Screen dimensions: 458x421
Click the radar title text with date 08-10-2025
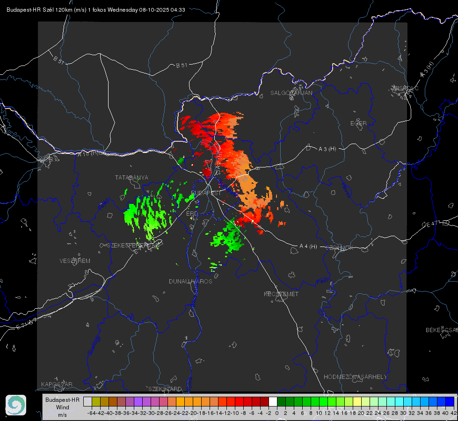click(96, 10)
